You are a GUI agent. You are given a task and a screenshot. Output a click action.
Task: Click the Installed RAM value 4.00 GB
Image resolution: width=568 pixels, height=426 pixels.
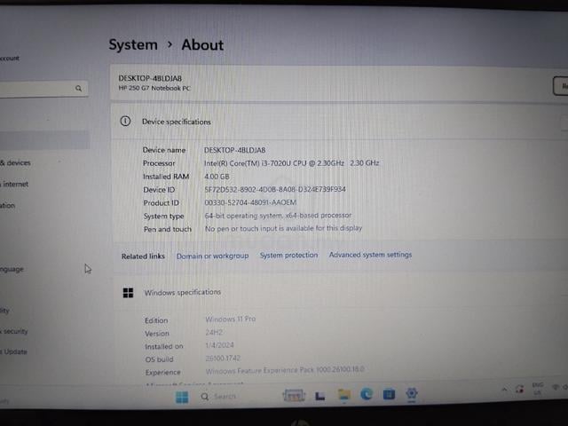pyautogui.click(x=217, y=177)
